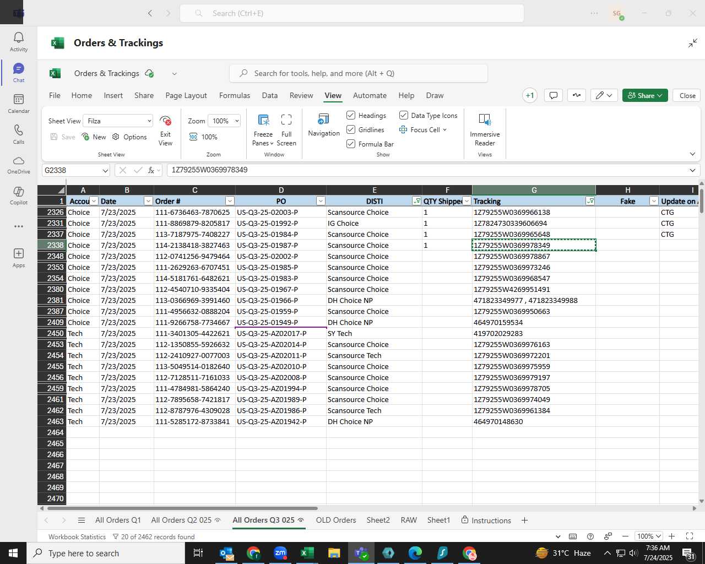This screenshot has height=564, width=705.
Task: Toggle the Headings checkbox
Action: (351, 115)
